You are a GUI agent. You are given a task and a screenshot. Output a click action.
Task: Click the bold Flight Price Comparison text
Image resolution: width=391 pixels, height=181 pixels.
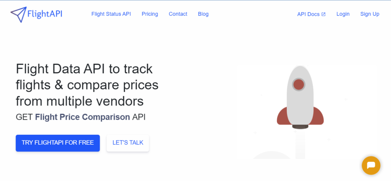click(82, 117)
